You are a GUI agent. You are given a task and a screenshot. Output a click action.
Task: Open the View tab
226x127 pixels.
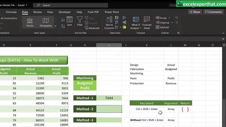(x=50, y=12)
